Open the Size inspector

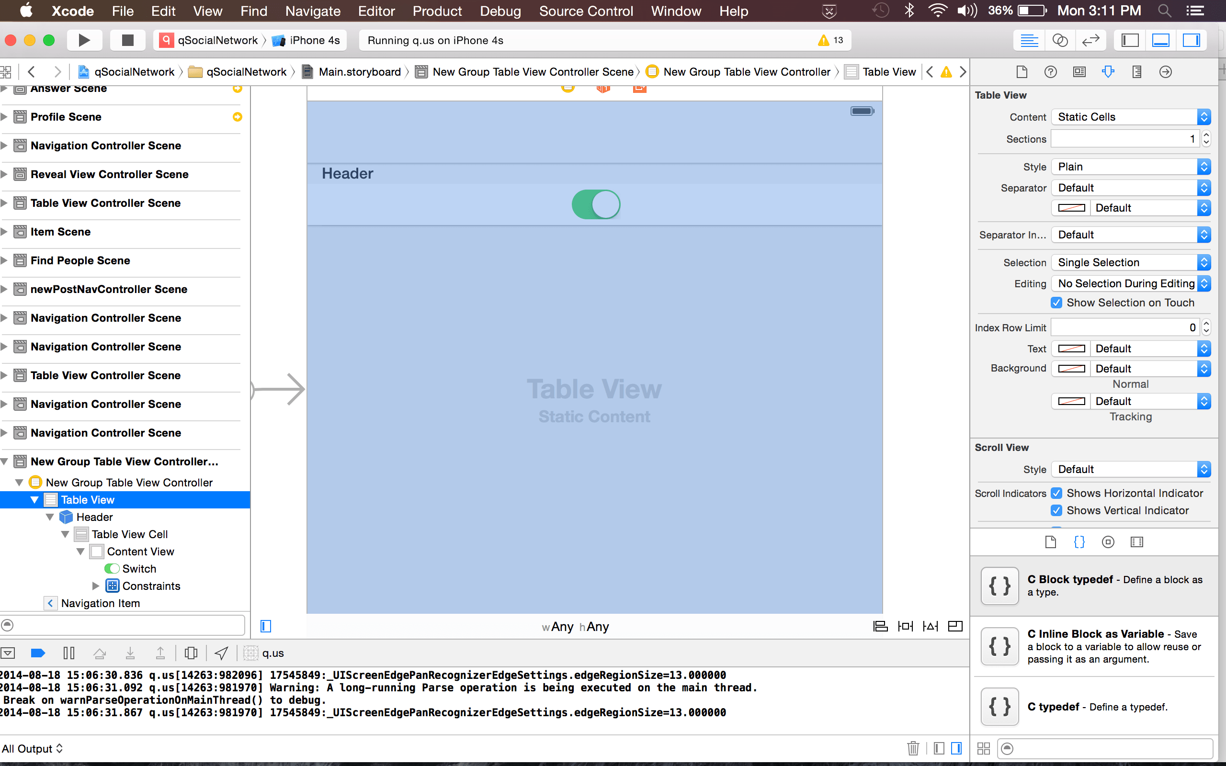1137,71
